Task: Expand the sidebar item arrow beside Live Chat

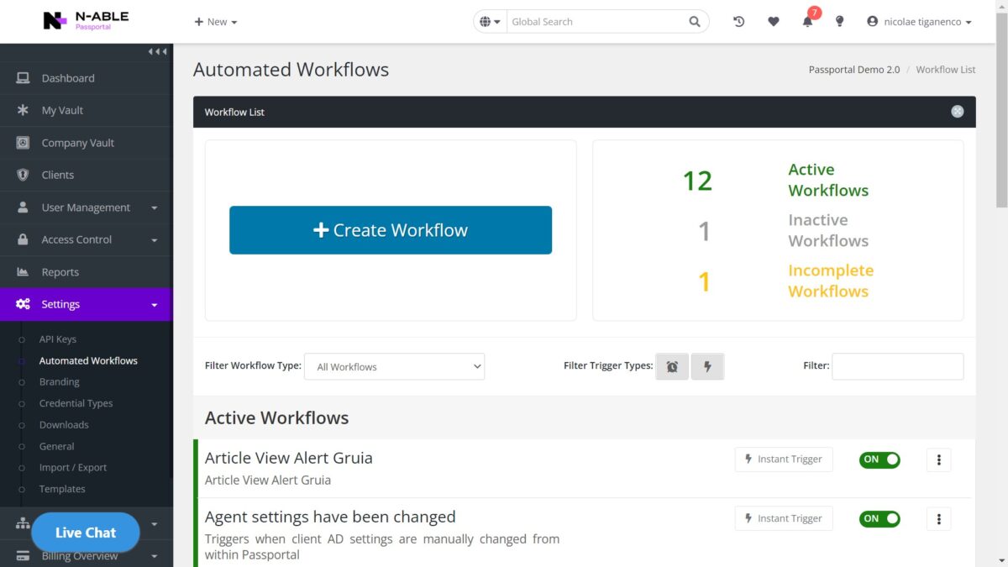Action: point(155,523)
